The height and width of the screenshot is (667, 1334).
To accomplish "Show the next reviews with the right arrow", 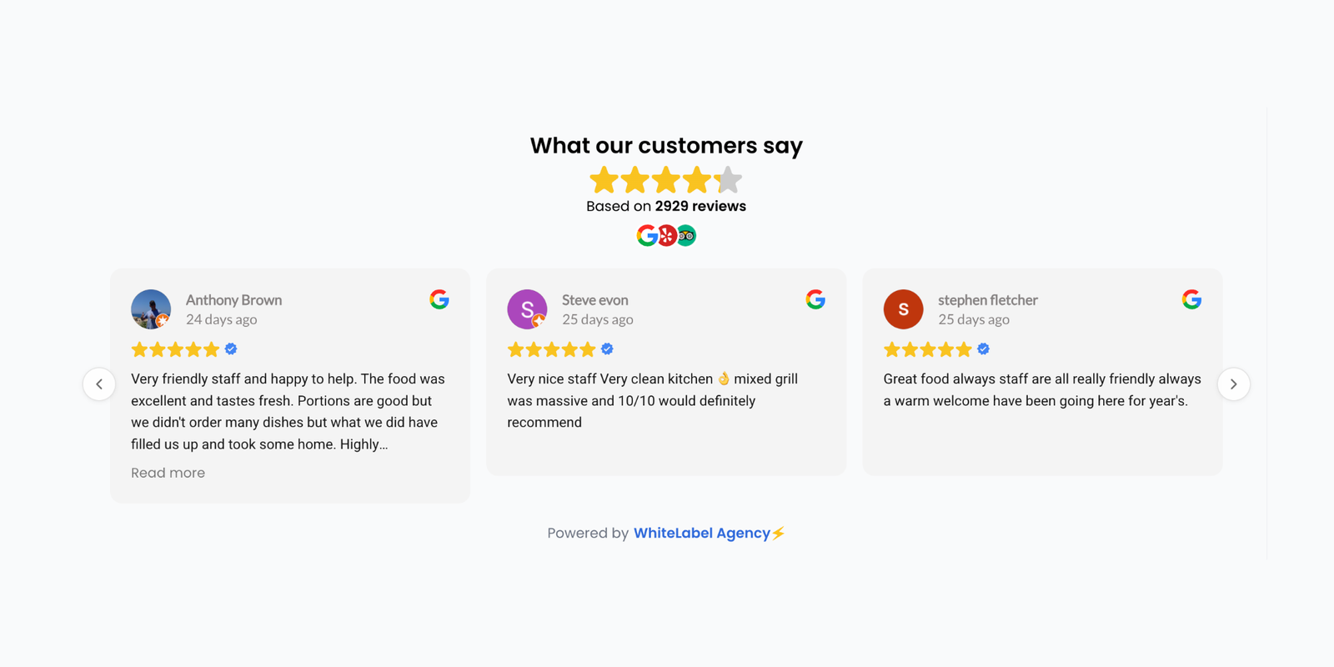I will click(x=1233, y=384).
